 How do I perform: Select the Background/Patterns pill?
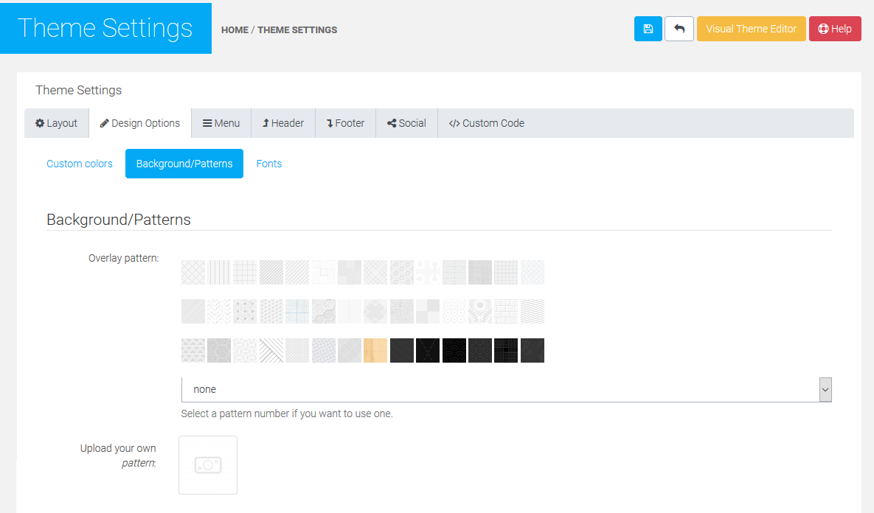184,164
